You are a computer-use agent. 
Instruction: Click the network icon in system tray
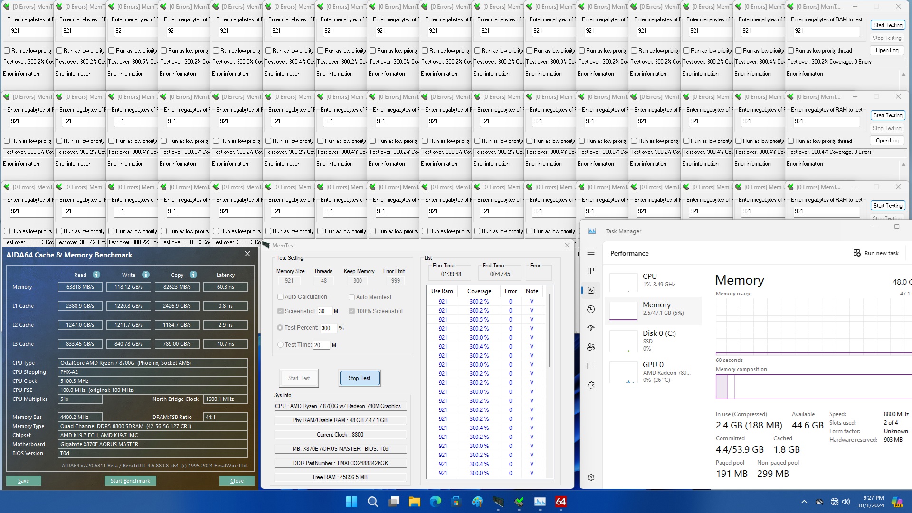(x=835, y=502)
